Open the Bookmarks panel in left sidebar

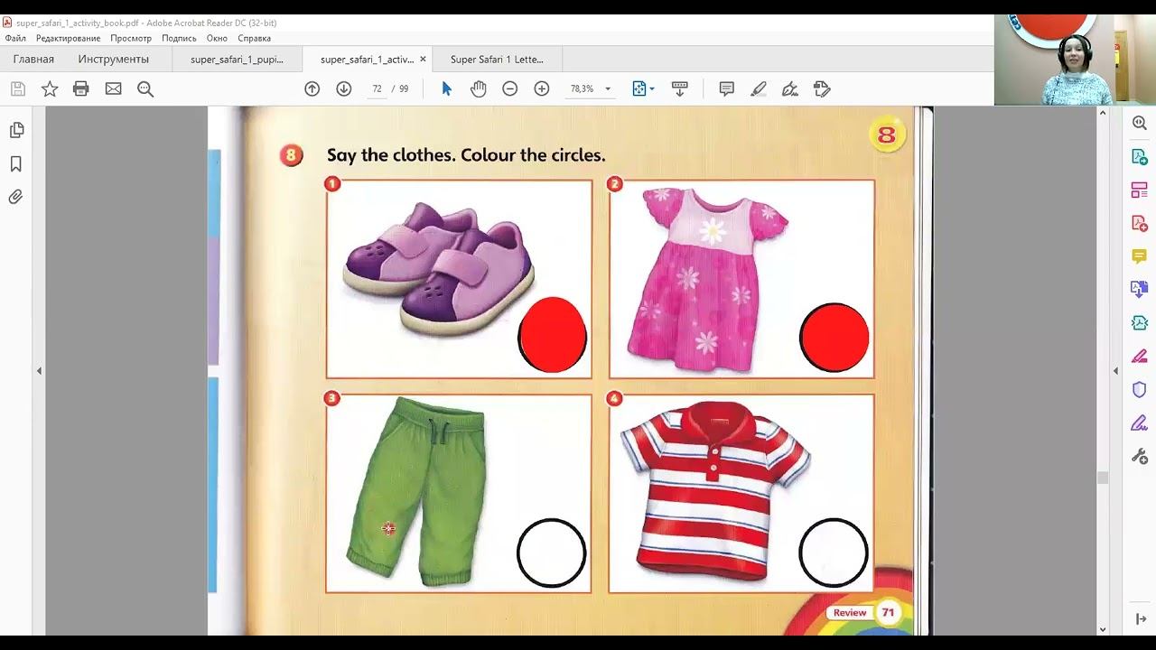[16, 164]
